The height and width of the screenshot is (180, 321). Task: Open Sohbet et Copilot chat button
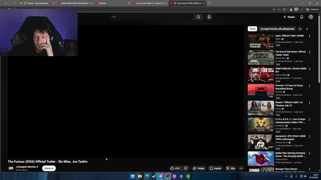[x=312, y=9]
